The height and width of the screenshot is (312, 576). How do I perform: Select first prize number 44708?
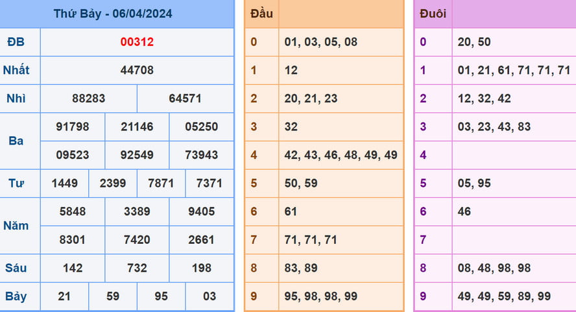(x=137, y=70)
